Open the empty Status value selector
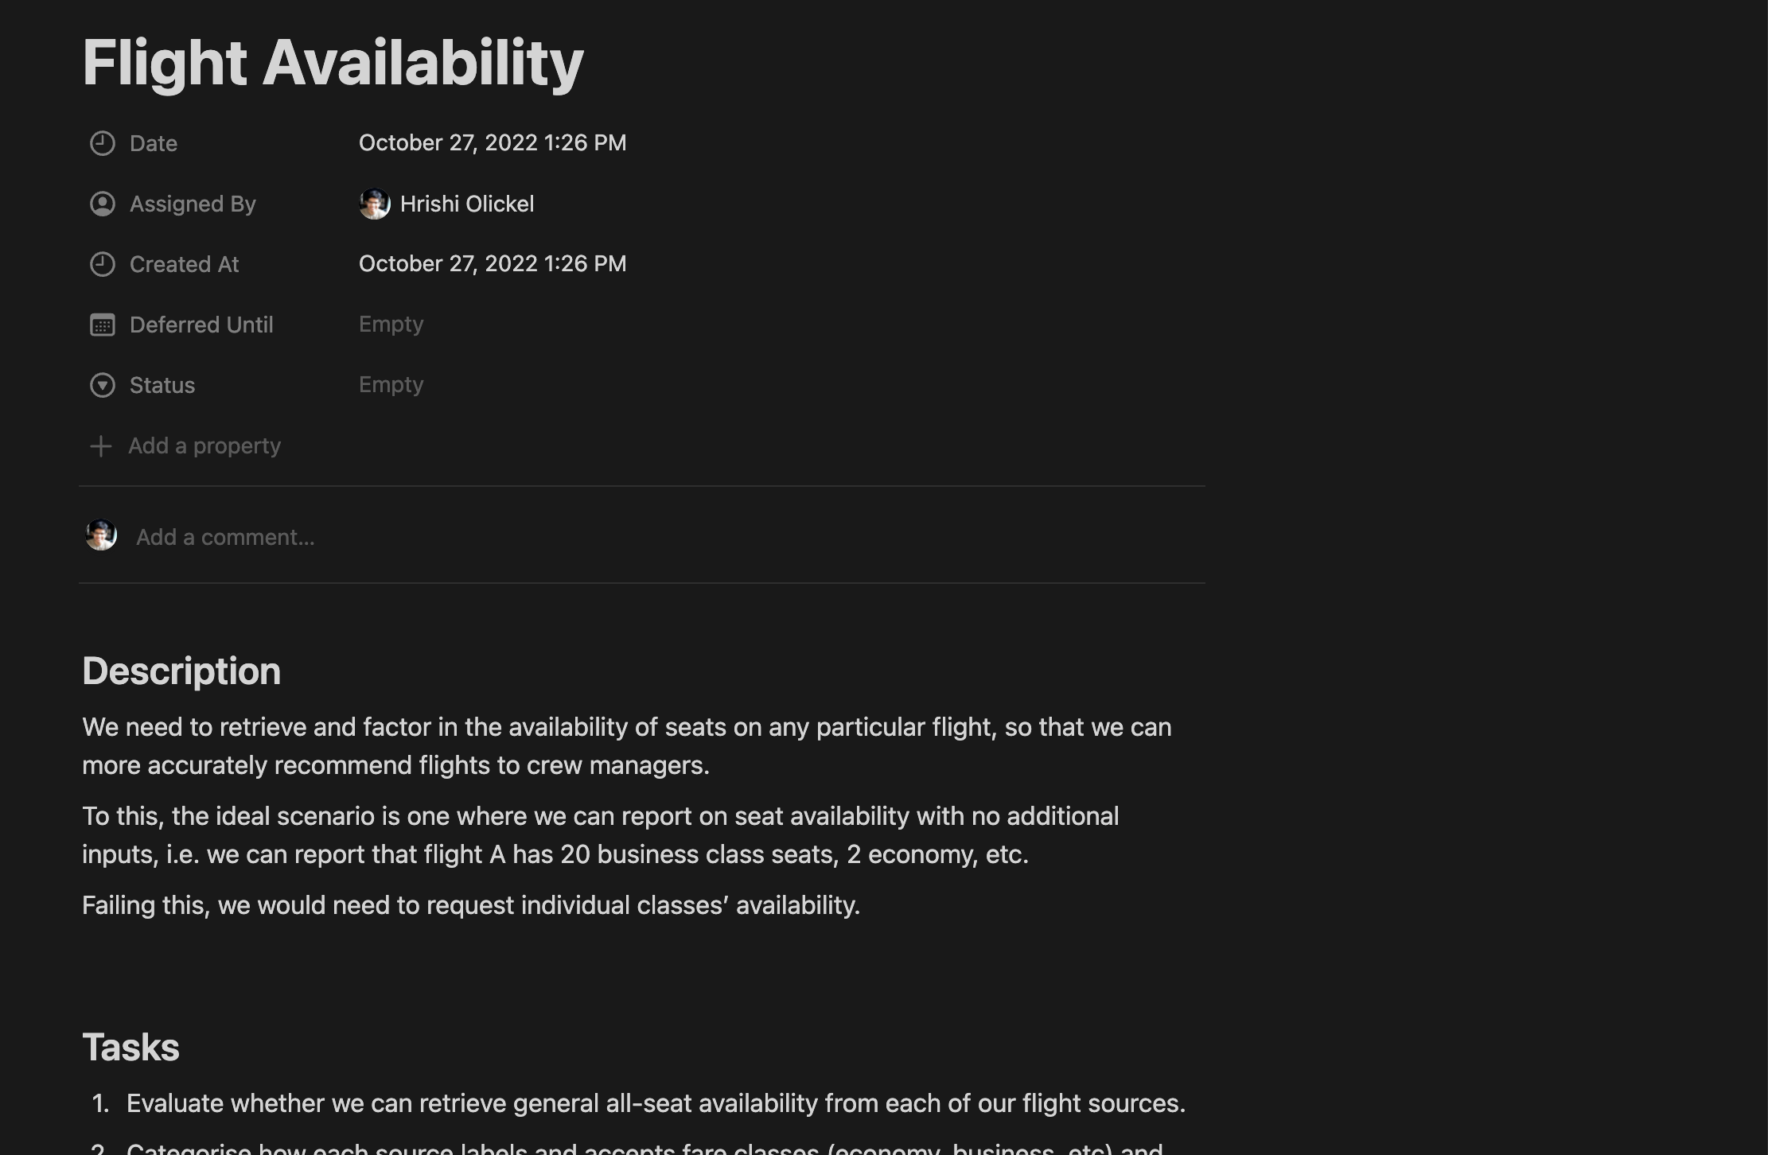The image size is (1768, 1155). 391,385
